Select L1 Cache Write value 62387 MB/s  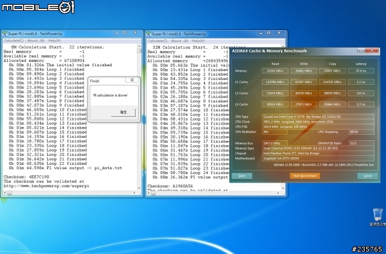(x=303, y=82)
